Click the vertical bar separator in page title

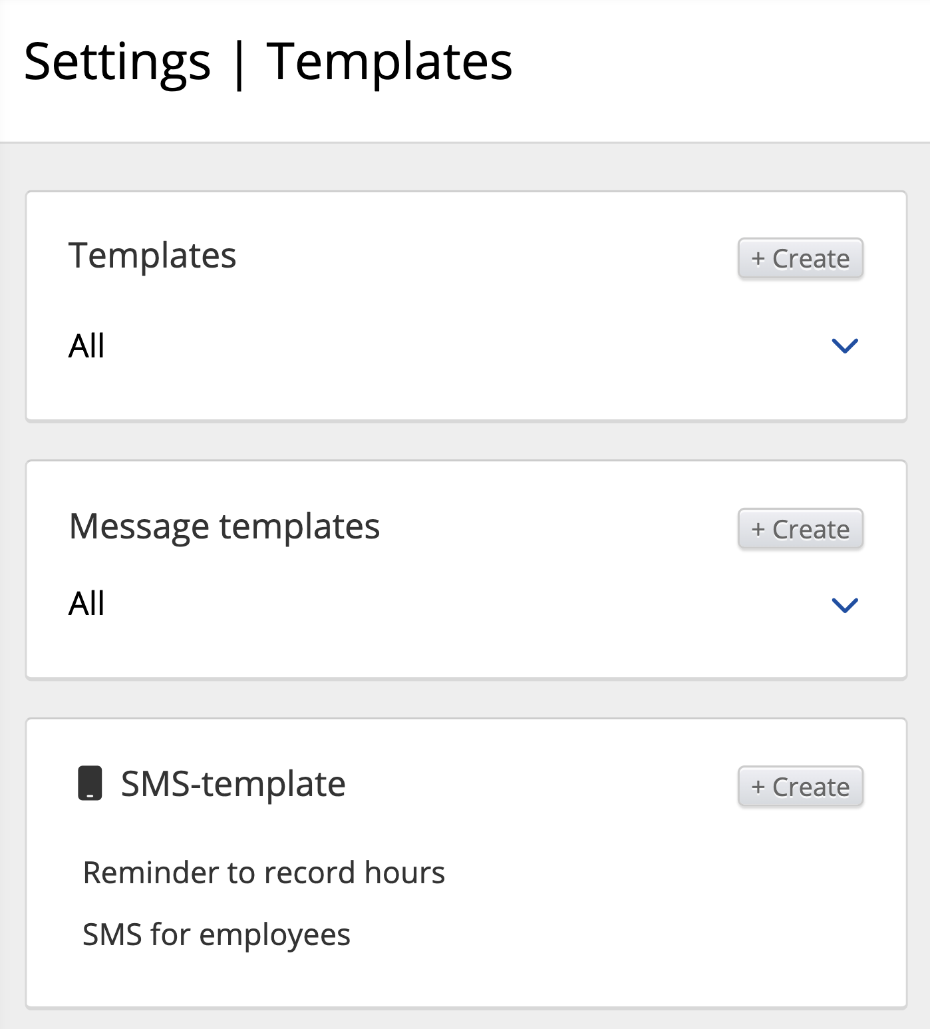click(239, 63)
